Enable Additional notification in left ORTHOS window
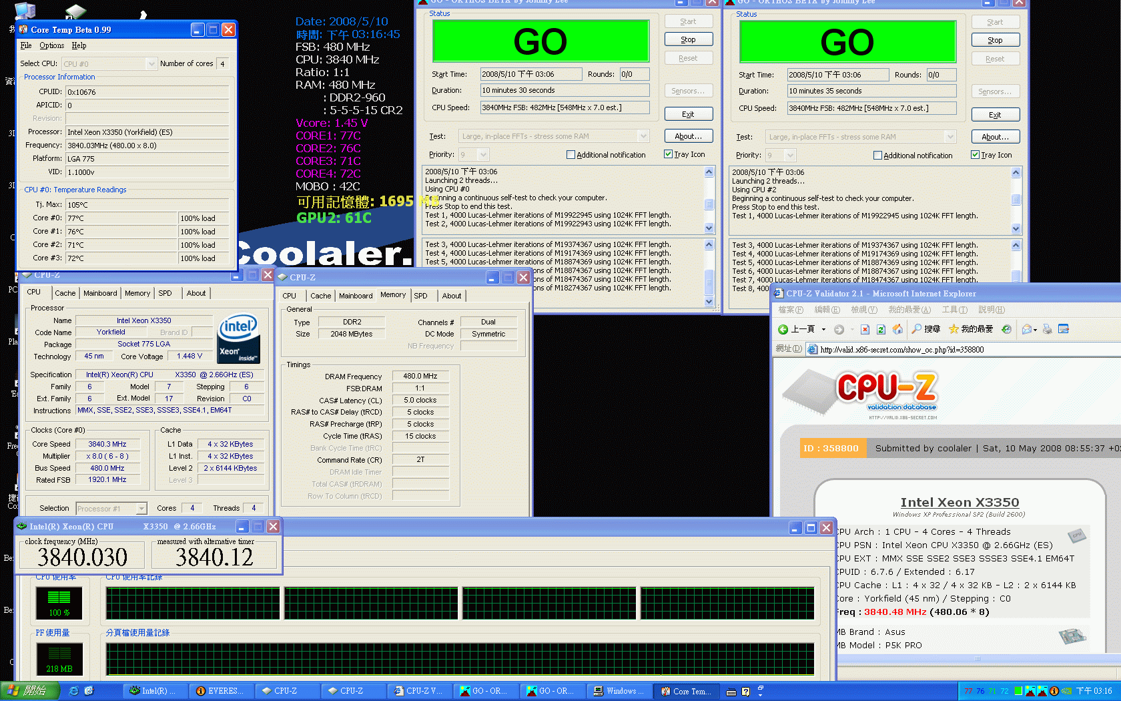Viewport: 1121px width, 701px height. [x=571, y=155]
